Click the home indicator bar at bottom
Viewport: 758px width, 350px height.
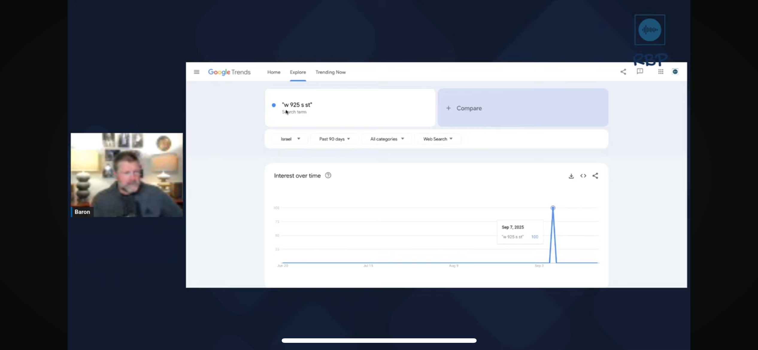click(x=379, y=340)
